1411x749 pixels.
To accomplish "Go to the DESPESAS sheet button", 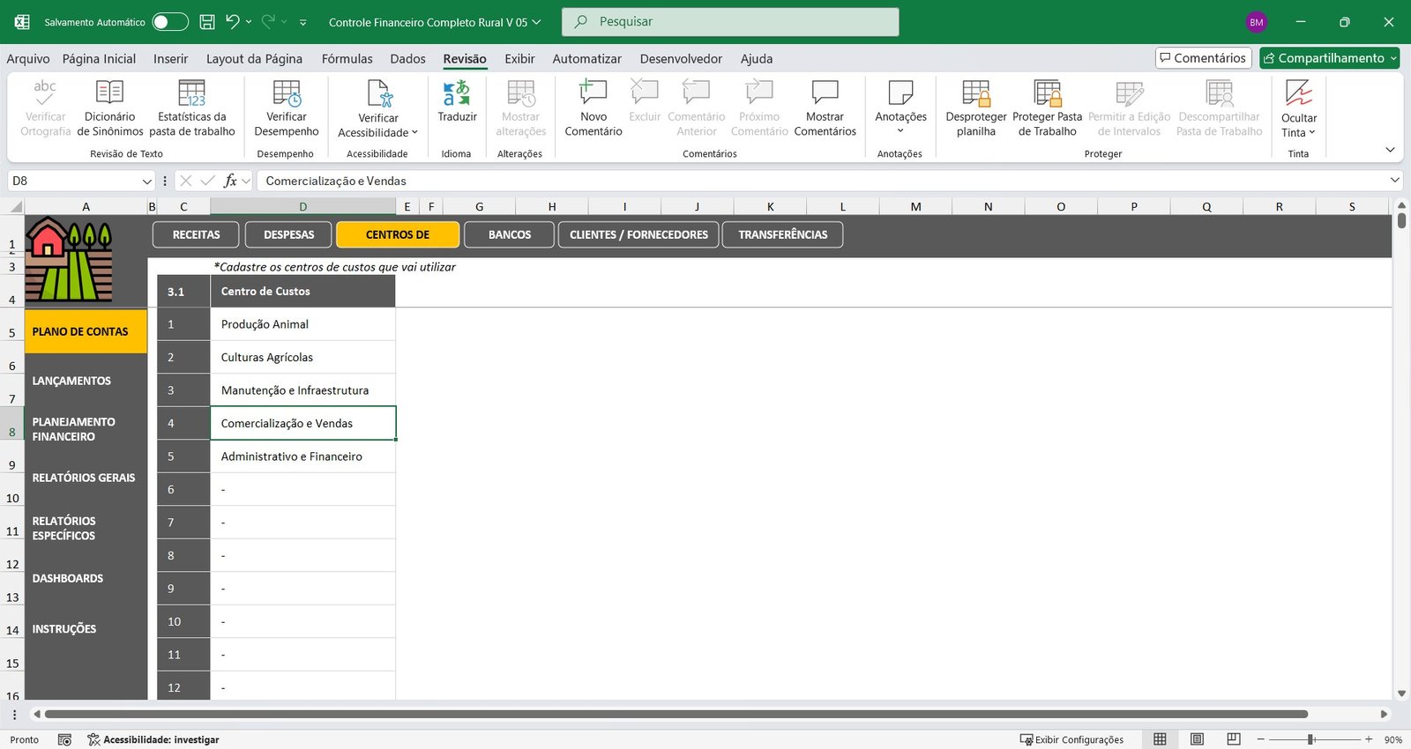I will pos(288,235).
